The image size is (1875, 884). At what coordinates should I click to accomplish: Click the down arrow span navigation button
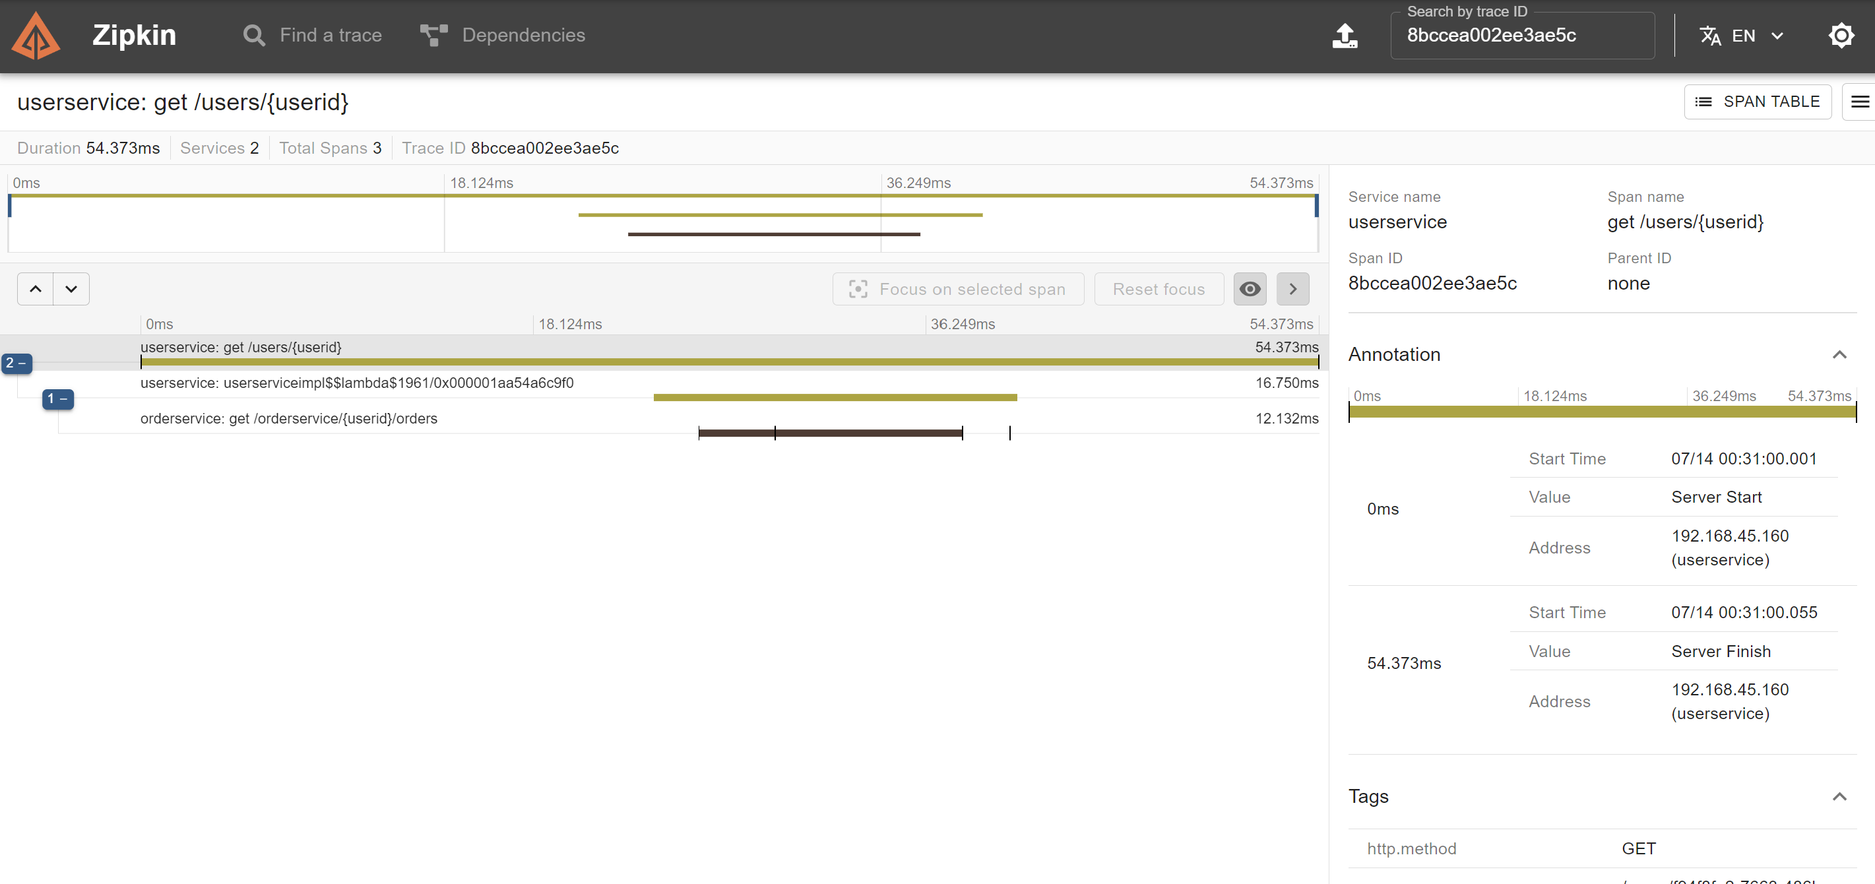coord(71,289)
